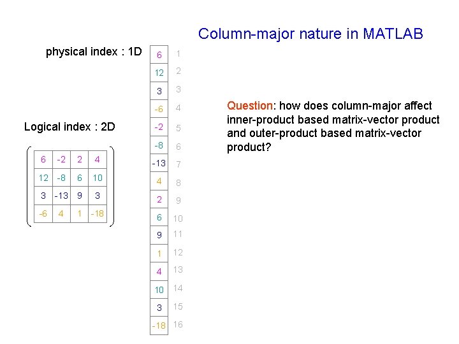
Task: Click the matrix's right bracket
Action: click(x=111, y=187)
